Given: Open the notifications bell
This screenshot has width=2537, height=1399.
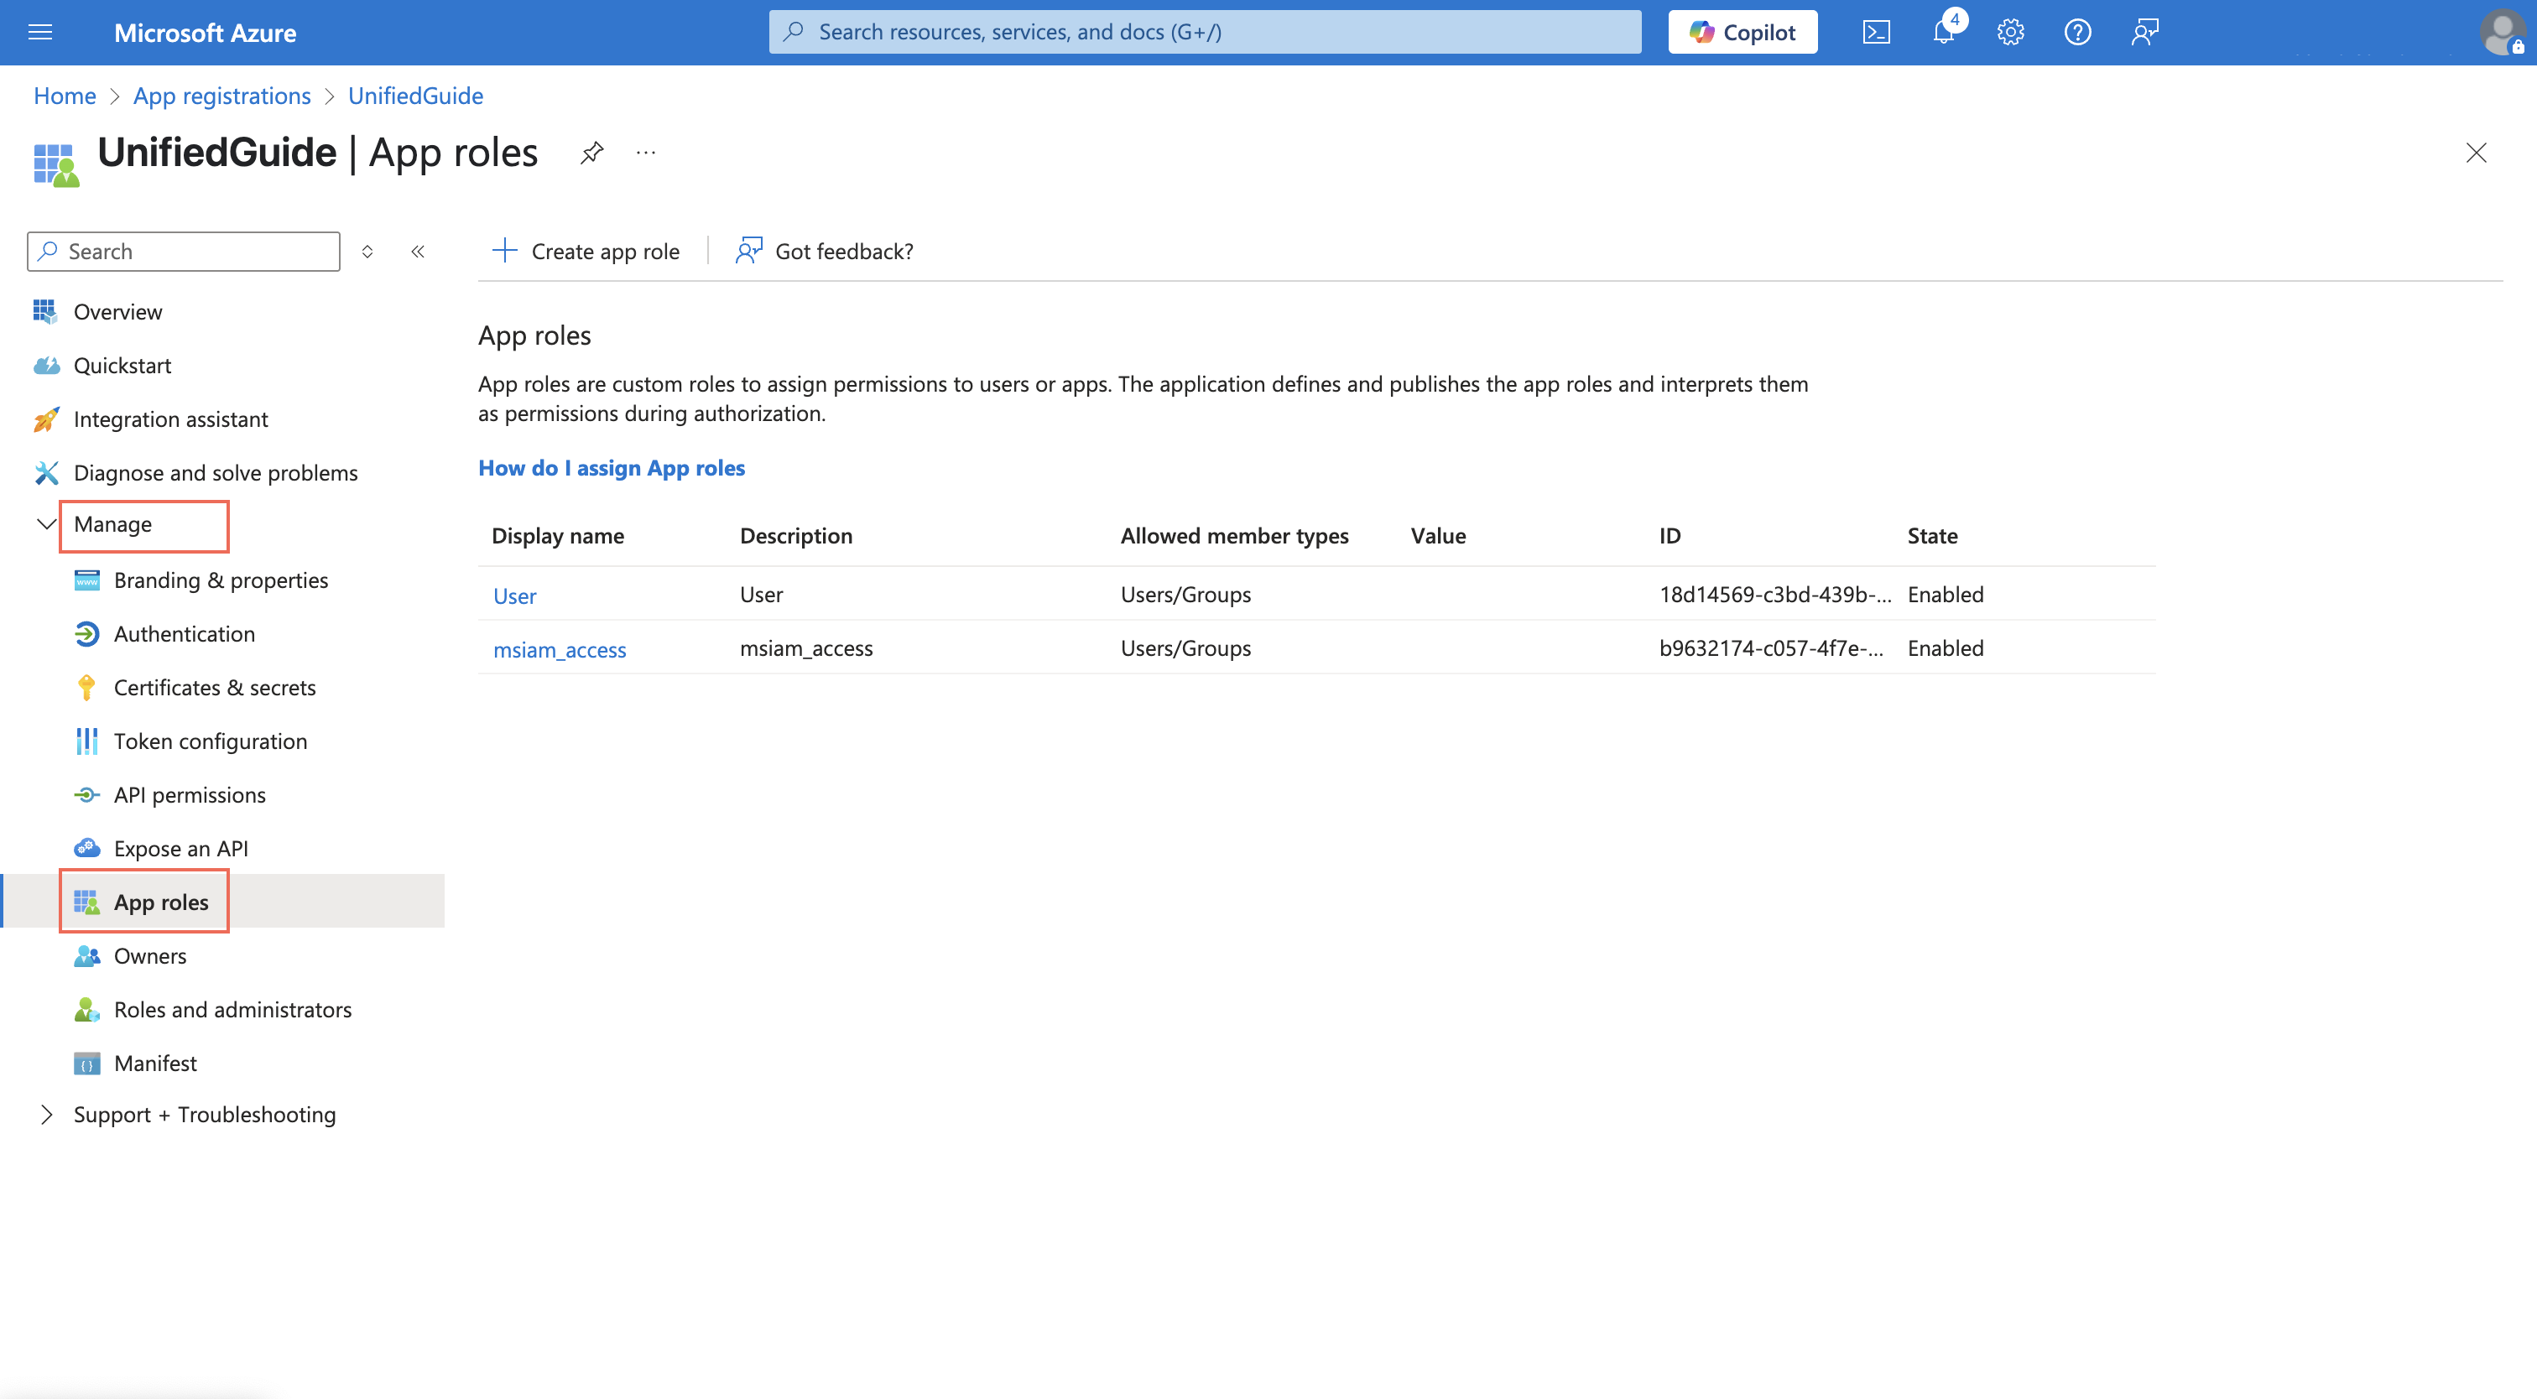Looking at the screenshot, I should pyautogui.click(x=1943, y=33).
